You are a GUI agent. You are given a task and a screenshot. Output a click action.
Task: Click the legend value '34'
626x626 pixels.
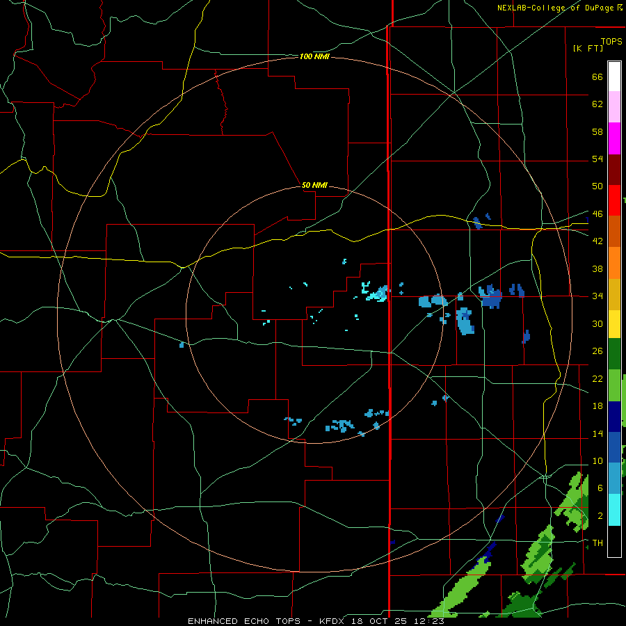[x=597, y=296]
